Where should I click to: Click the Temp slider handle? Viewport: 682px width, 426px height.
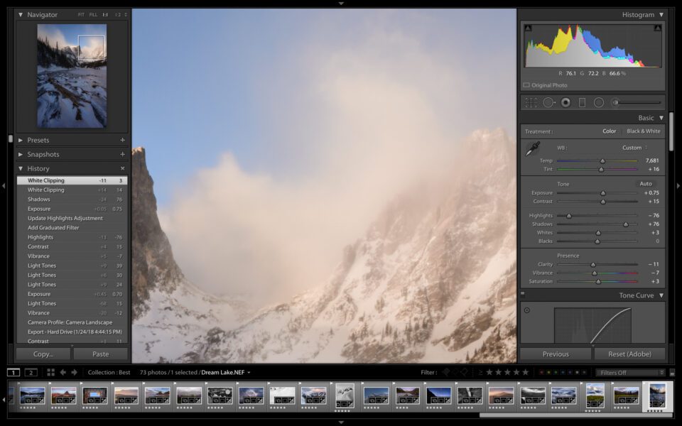pos(602,161)
